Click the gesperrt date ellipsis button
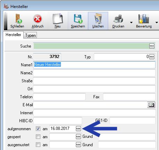 (x=78, y=137)
